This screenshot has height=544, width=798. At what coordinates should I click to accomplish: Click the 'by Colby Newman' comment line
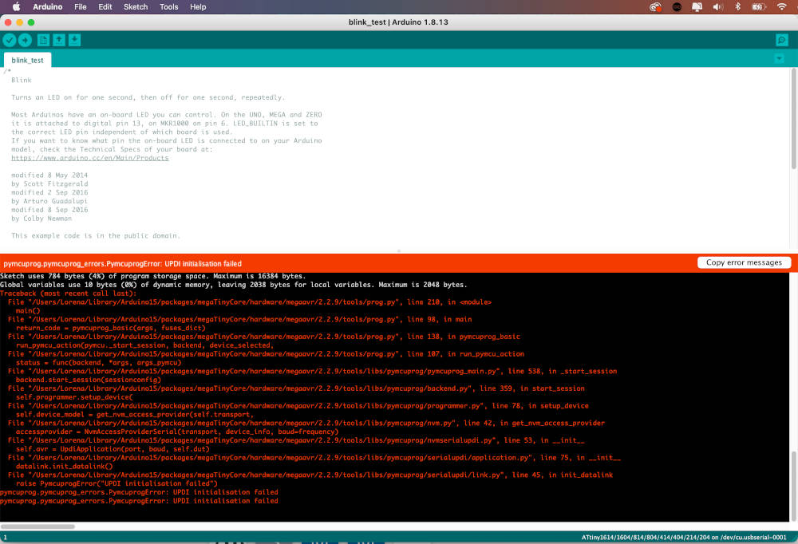tap(41, 219)
